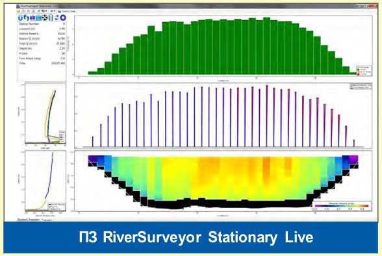The height and width of the screenshot is (256, 382).
Task: Click the blue footprints icon in toolbar
Action: tap(26, 18)
